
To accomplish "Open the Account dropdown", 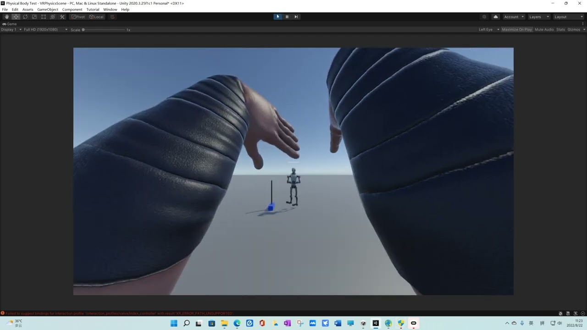I will 514,17.
